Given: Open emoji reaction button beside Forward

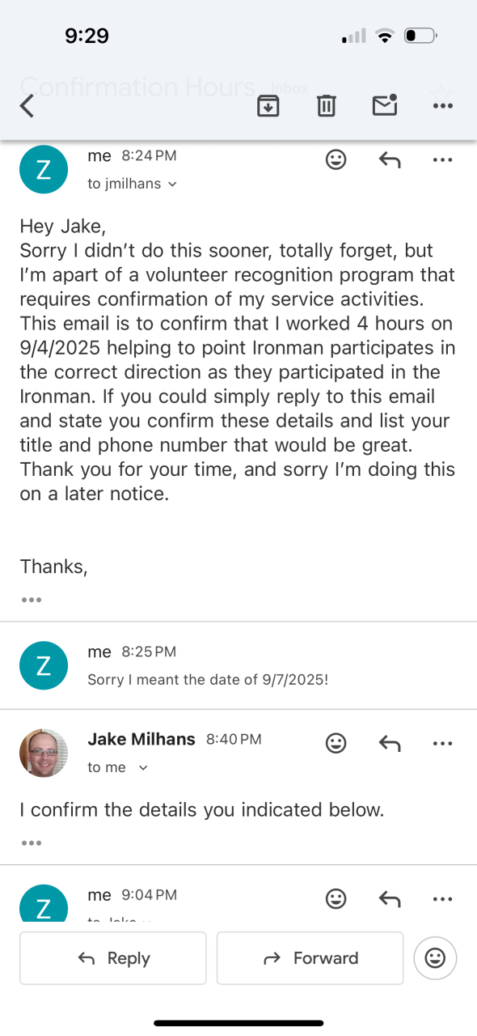Looking at the screenshot, I should 435,958.
